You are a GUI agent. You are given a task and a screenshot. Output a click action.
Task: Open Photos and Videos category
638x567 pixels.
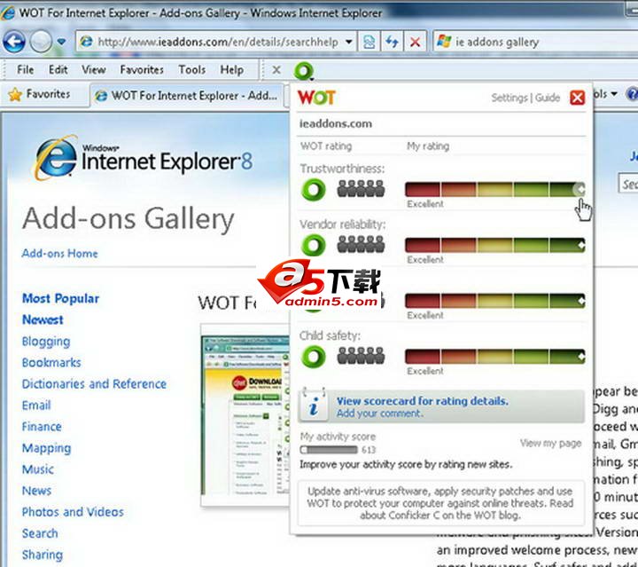coord(73,512)
